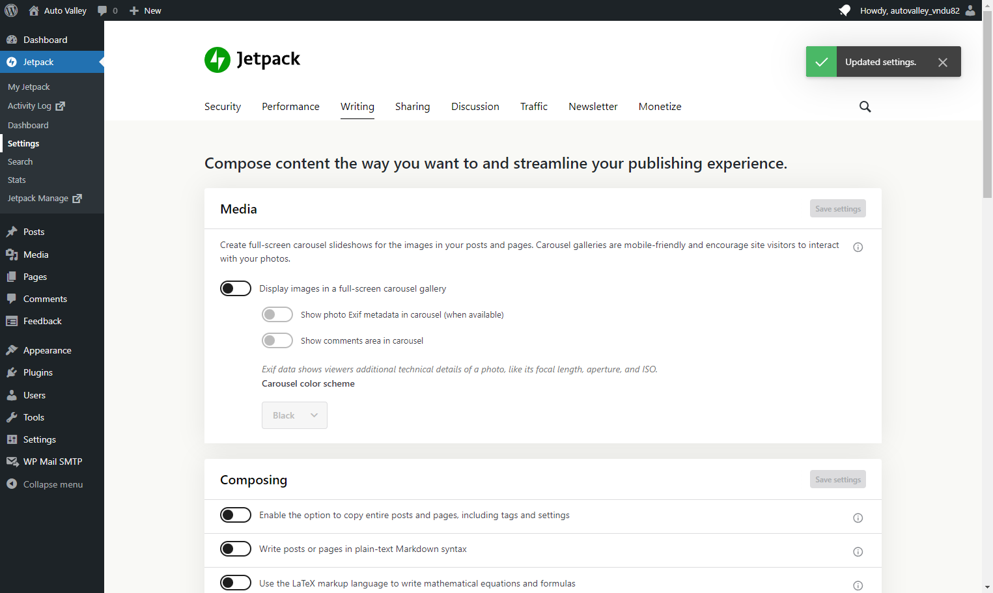Toggle Show photo Exif metadata in carousel
This screenshot has height=593, width=993.
pos(277,314)
